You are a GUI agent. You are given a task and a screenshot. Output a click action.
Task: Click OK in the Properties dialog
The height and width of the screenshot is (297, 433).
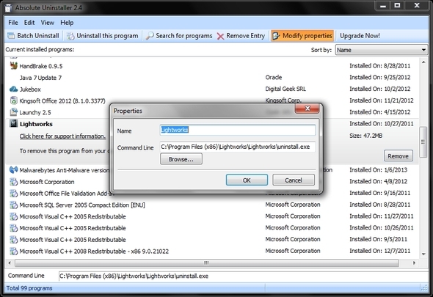(247, 180)
